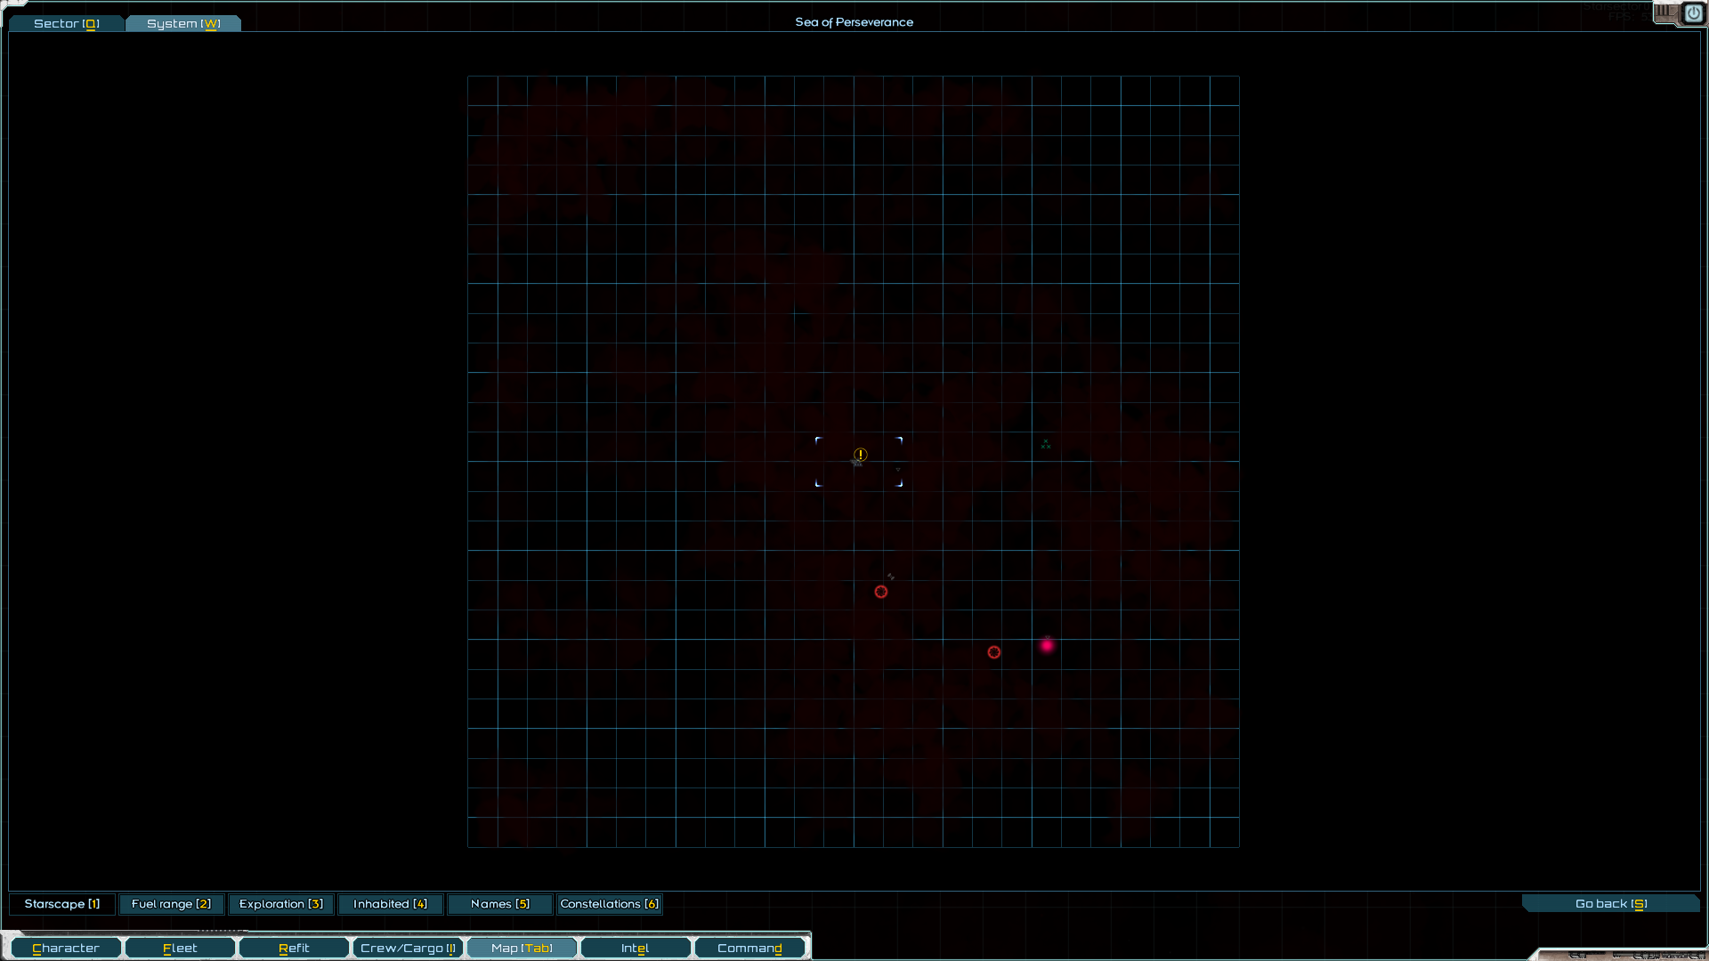Toggle the Exploration map filter
The height and width of the screenshot is (961, 1709).
click(280, 904)
